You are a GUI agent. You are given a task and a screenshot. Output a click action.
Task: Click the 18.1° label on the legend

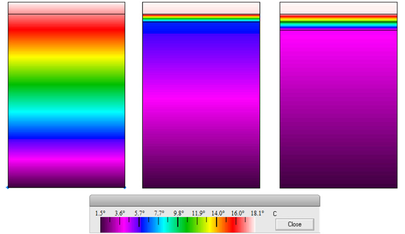point(257,213)
